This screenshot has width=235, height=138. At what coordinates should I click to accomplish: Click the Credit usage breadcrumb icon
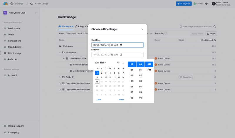pyautogui.click(x=32, y=4)
